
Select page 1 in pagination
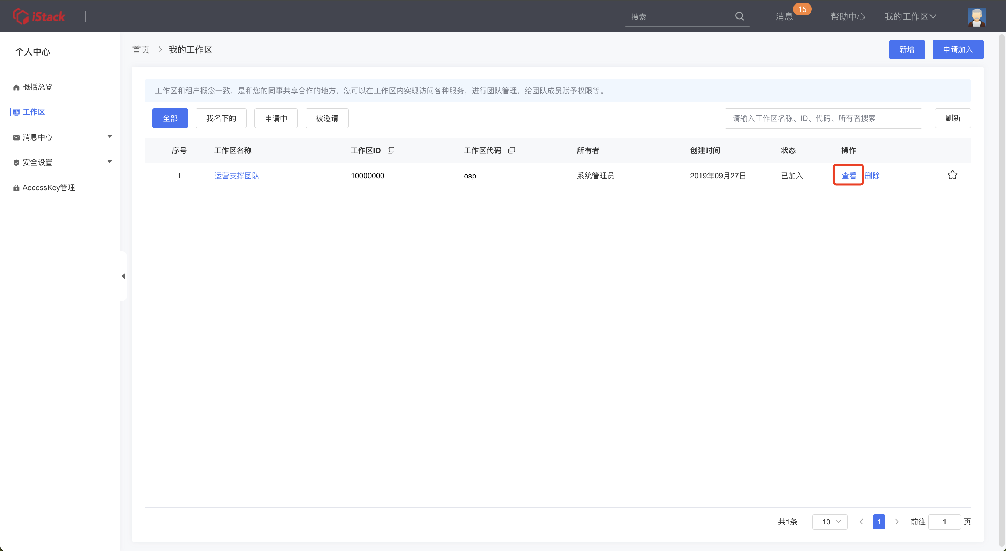pos(879,522)
